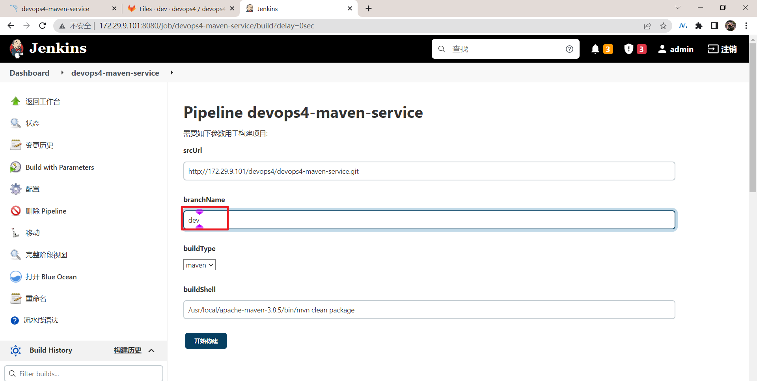Screen dimensions: 757x381
Task: Click the Build with Parameters clock icon
Action: pos(16,167)
